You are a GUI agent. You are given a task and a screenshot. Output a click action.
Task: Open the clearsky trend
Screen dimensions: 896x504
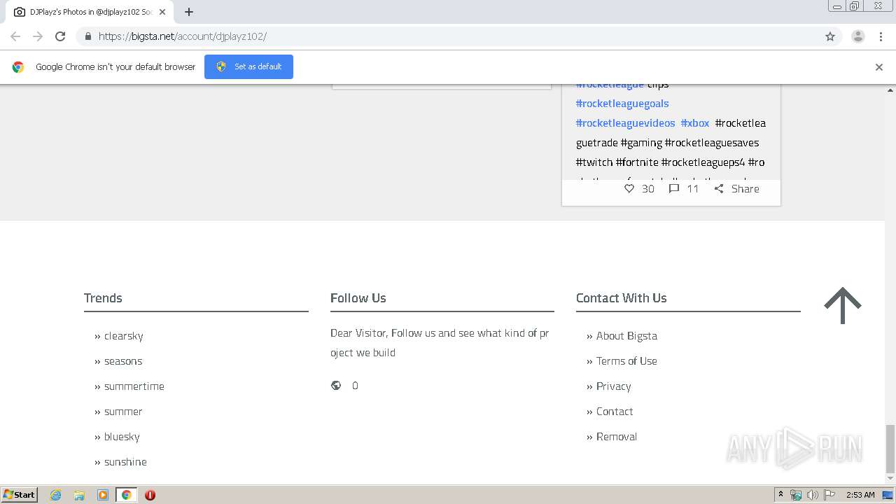click(123, 336)
